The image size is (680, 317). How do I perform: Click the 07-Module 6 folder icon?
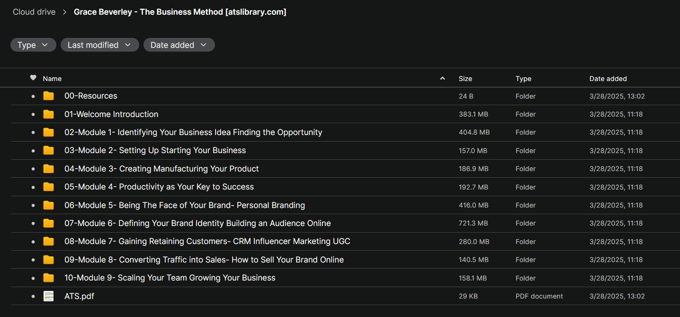tap(48, 223)
